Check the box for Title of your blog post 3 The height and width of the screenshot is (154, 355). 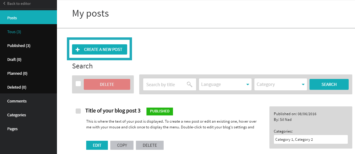(78, 111)
